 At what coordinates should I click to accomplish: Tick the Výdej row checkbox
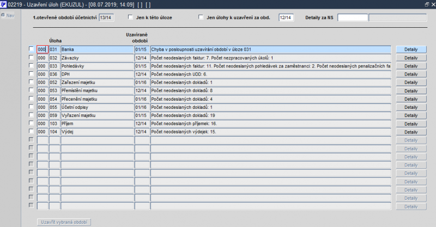pos(31,131)
